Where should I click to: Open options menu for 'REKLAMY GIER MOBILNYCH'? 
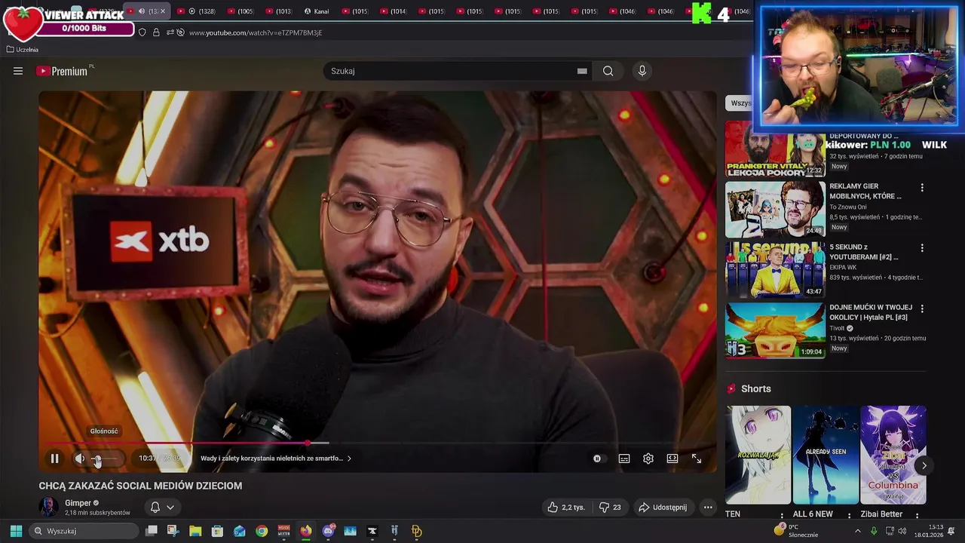tap(921, 187)
